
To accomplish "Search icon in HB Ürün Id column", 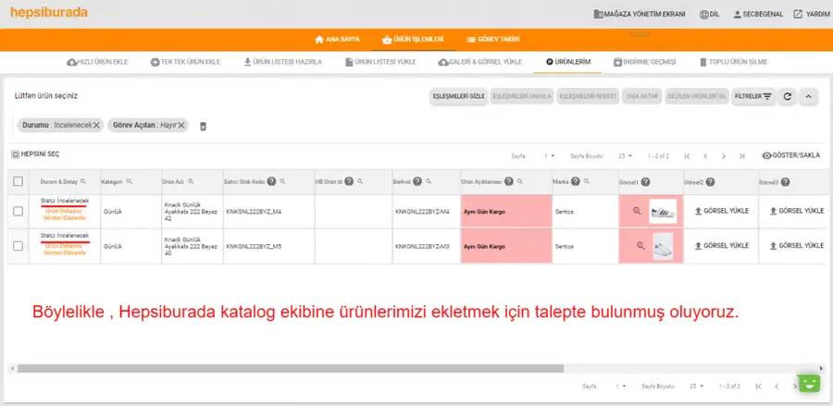I will click(x=360, y=181).
